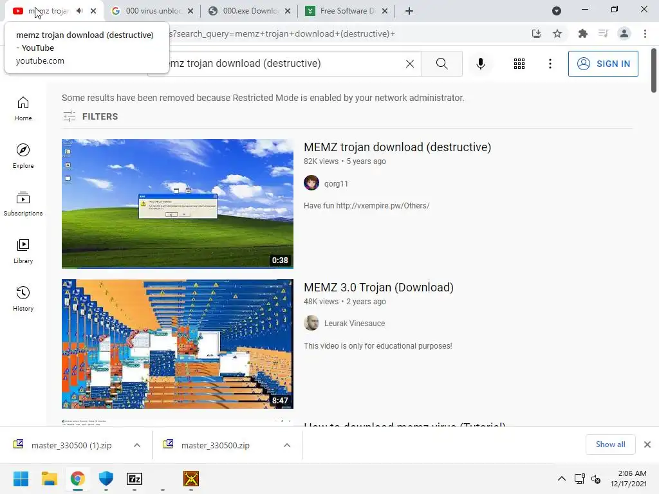Open a new browser tab
This screenshot has height=494, width=659.
pos(409,11)
